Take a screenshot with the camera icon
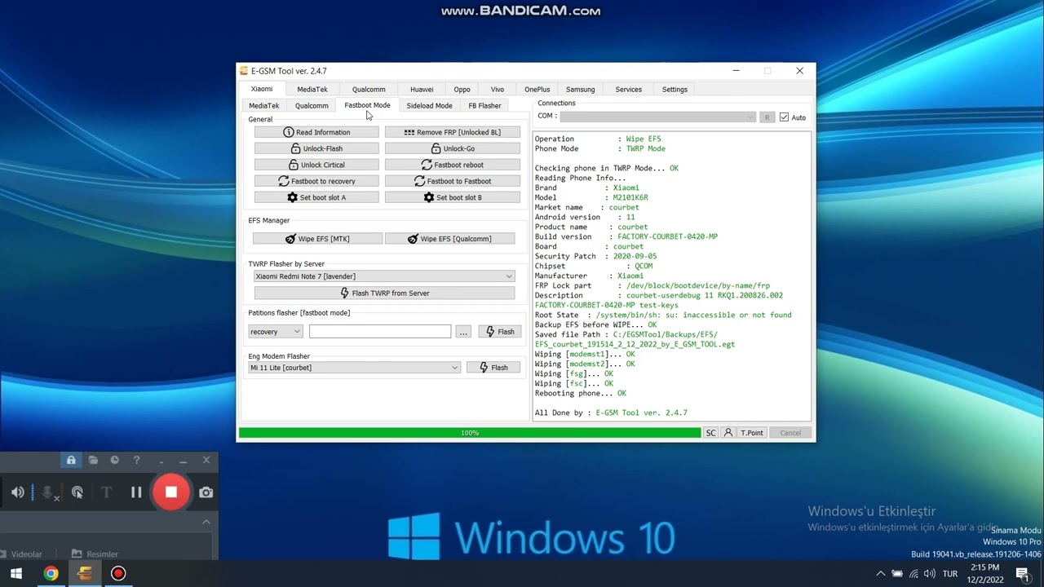 click(x=206, y=492)
